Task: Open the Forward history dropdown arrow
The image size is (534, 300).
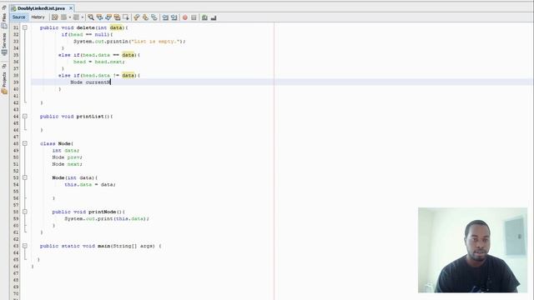Action: click(82, 17)
